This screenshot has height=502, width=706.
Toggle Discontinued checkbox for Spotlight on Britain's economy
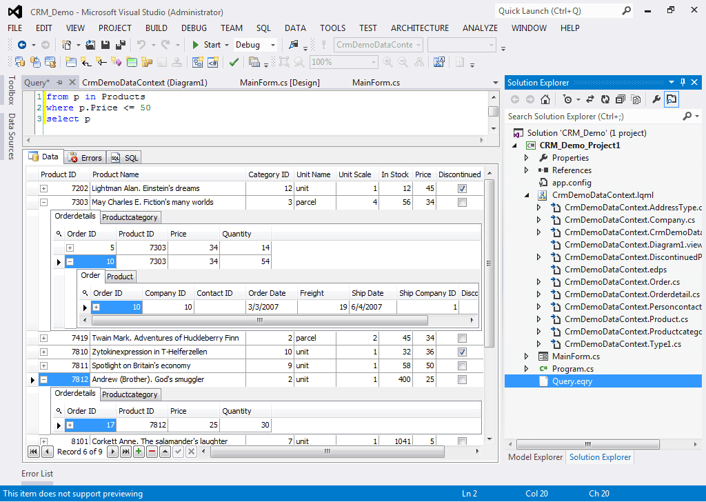pyautogui.click(x=462, y=366)
